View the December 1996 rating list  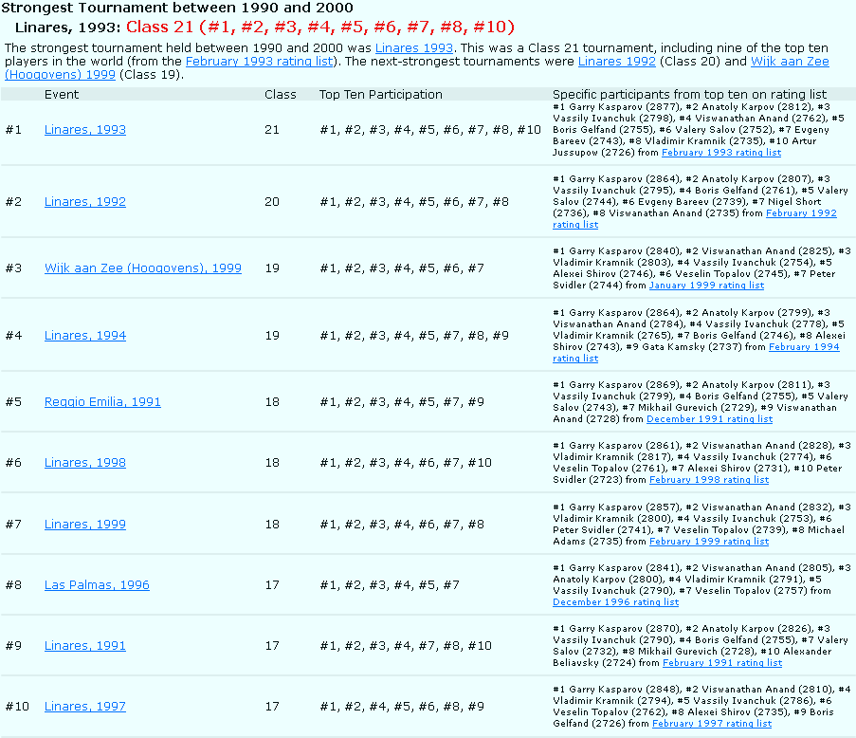[615, 602]
